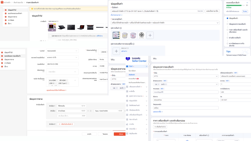Viewport: 251px width, 141px height.
Task: Go to การจัดส่ง section beside laptop photos
Action: click(x=11, y=20)
